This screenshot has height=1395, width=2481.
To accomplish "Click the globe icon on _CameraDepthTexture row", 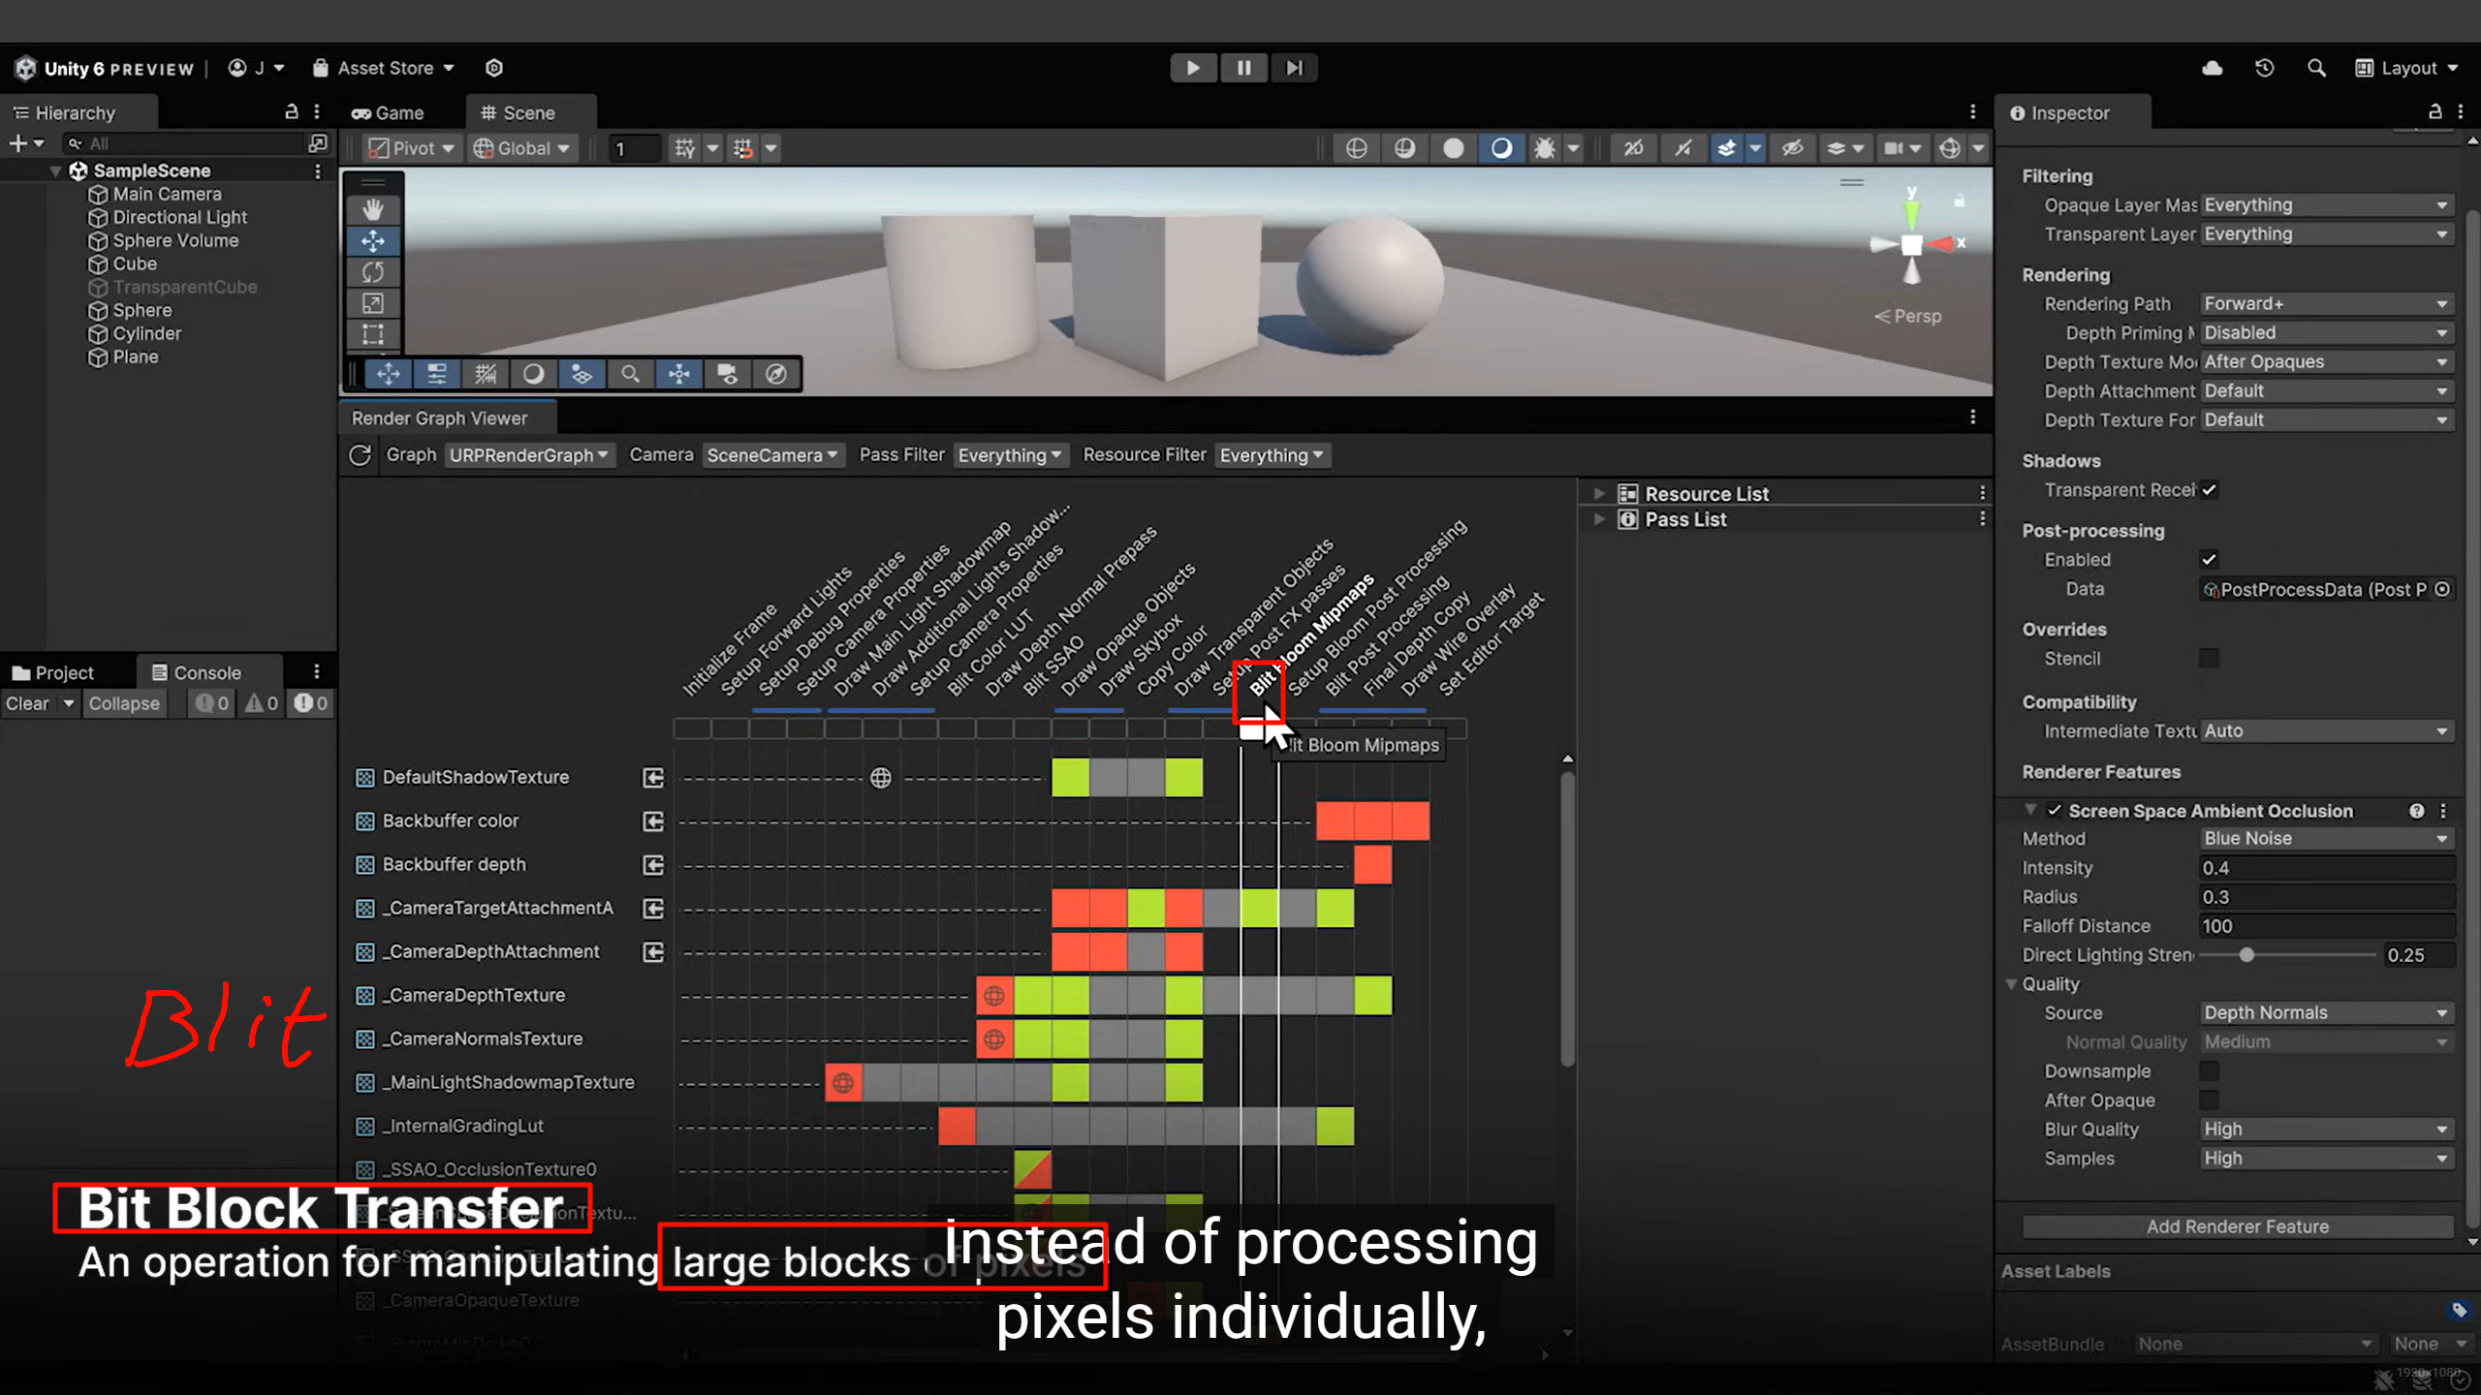I will (994, 995).
